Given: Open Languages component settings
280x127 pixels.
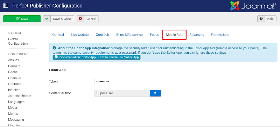Looking at the screenshot, I should pos(16,102).
